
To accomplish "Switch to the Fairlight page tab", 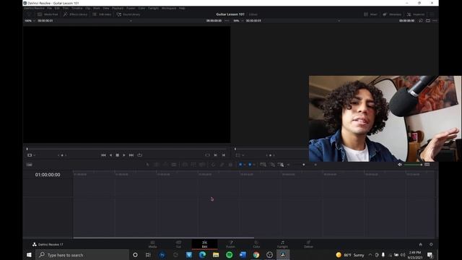I will 282,244.
